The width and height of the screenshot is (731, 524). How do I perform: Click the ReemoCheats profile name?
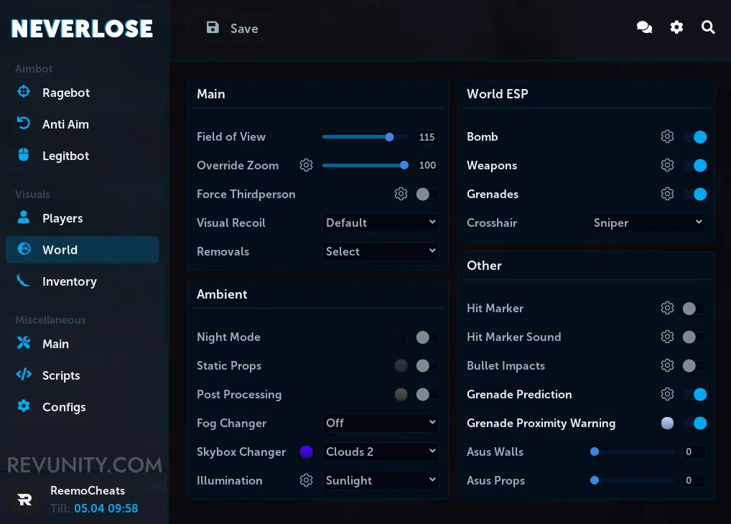pyautogui.click(x=88, y=491)
